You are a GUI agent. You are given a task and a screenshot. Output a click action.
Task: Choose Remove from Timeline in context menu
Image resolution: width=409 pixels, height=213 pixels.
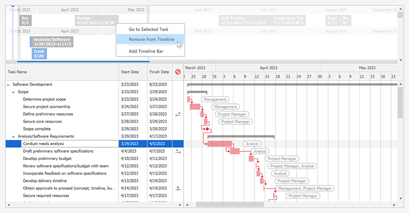[151, 40]
